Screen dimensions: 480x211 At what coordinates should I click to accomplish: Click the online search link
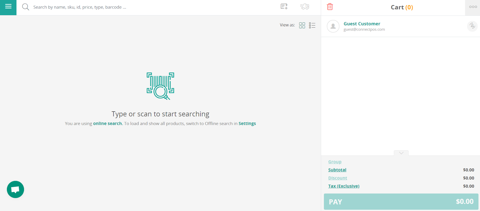click(108, 123)
